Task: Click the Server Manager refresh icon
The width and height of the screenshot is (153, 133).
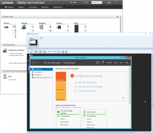Action: [x=98, y=62]
